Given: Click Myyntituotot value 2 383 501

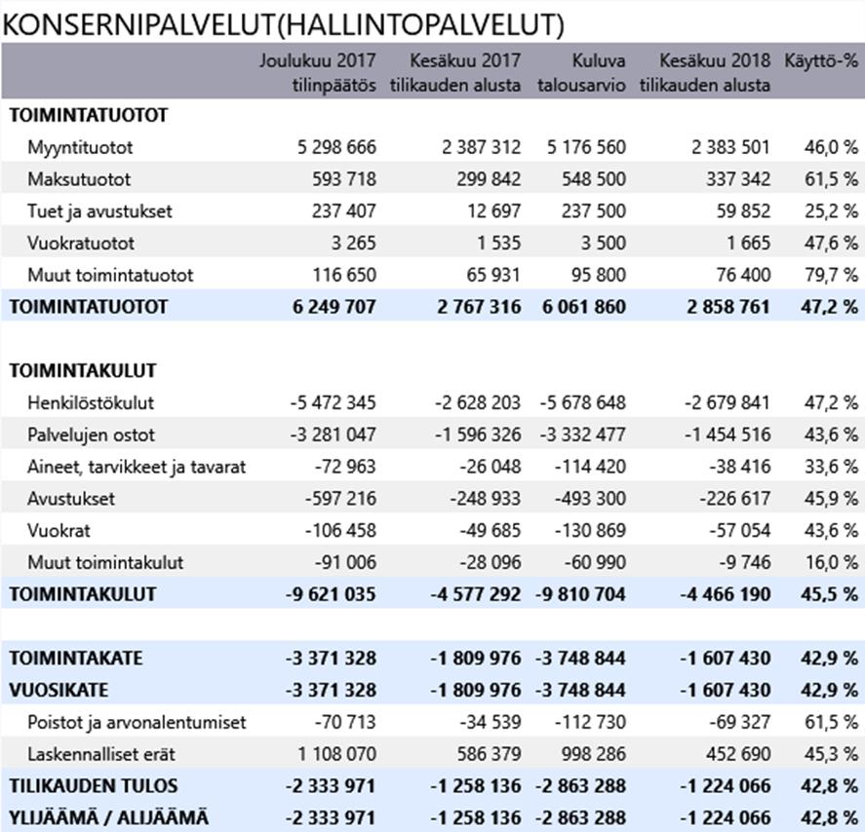Looking at the screenshot, I should (730, 148).
